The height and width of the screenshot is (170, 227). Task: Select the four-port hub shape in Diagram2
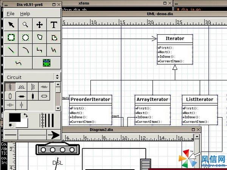(x=58, y=150)
